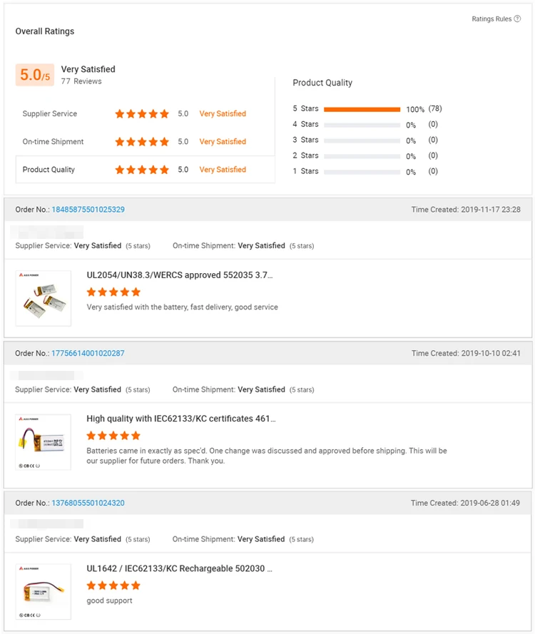The image size is (535, 634).
Task: Click star rating of UL2054 battery review
Action: [113, 292]
